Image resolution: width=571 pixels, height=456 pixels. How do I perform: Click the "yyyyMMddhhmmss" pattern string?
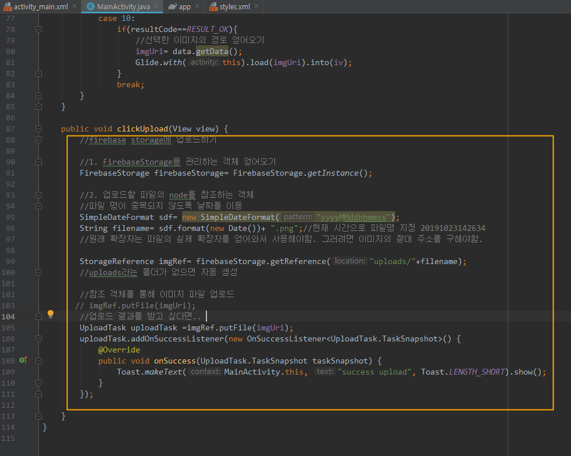354,218
